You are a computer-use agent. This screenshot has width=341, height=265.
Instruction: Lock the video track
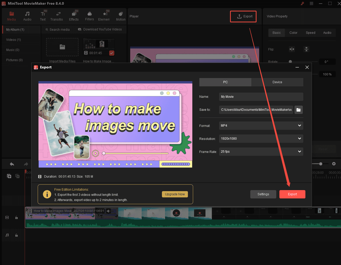pyautogui.click(x=16, y=217)
